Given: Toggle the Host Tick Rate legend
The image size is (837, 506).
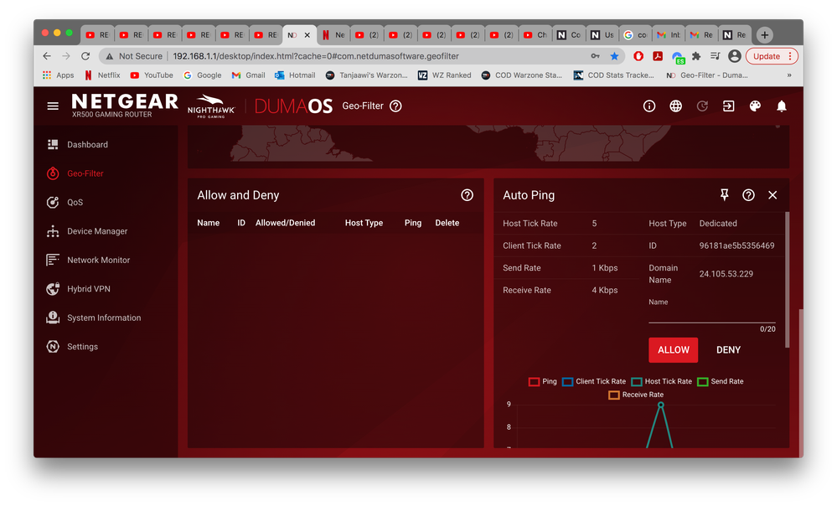Looking at the screenshot, I should (660, 381).
